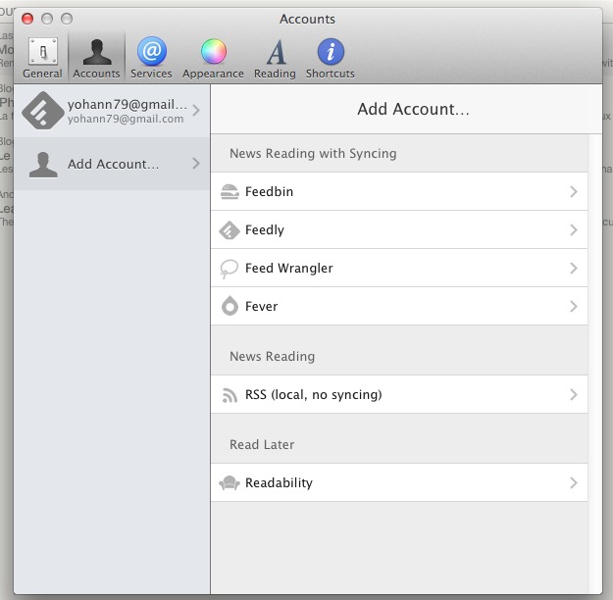
Task: Choose RSS (local, no syncing) option
Action: [313, 395]
